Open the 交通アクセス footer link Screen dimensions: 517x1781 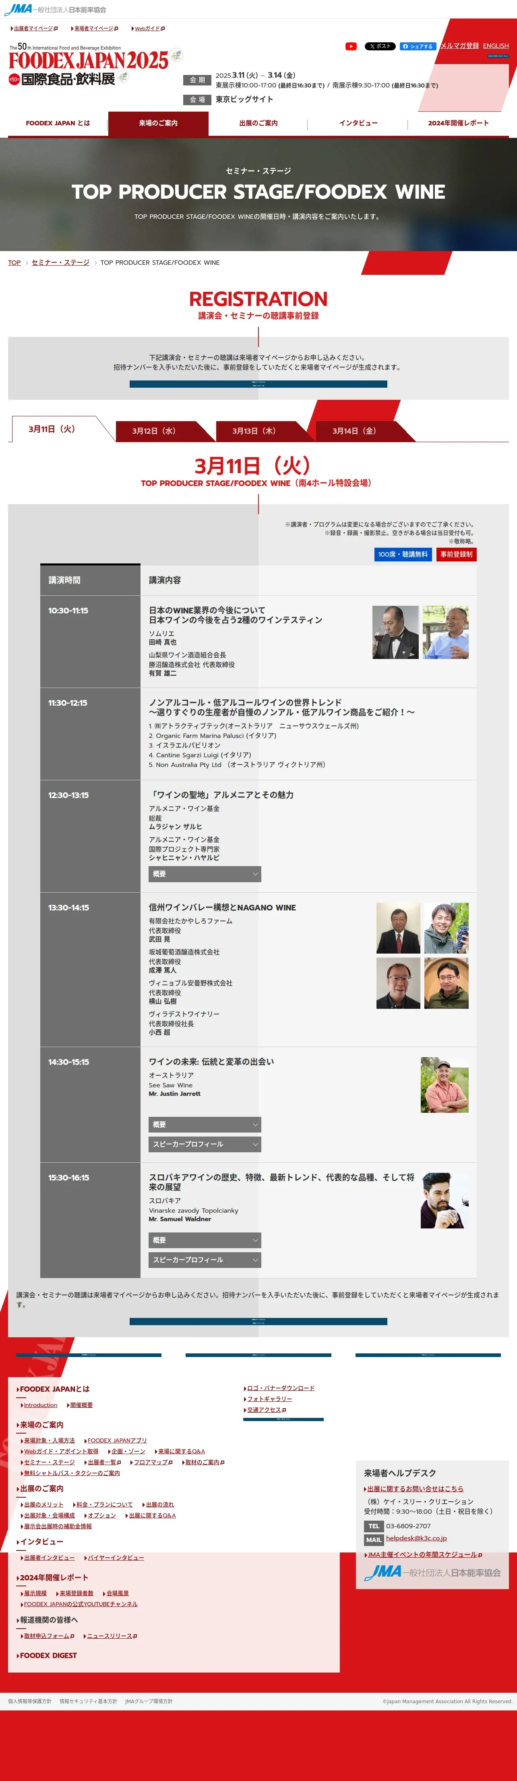(265, 1410)
